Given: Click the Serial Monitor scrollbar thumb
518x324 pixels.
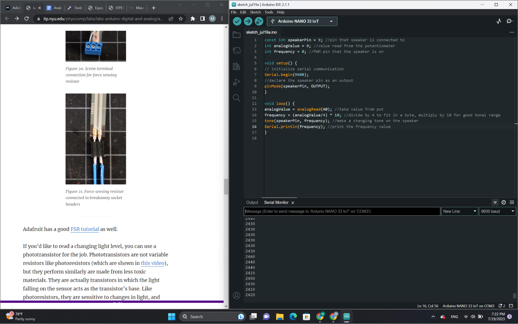Looking at the screenshot, I should point(514,296).
